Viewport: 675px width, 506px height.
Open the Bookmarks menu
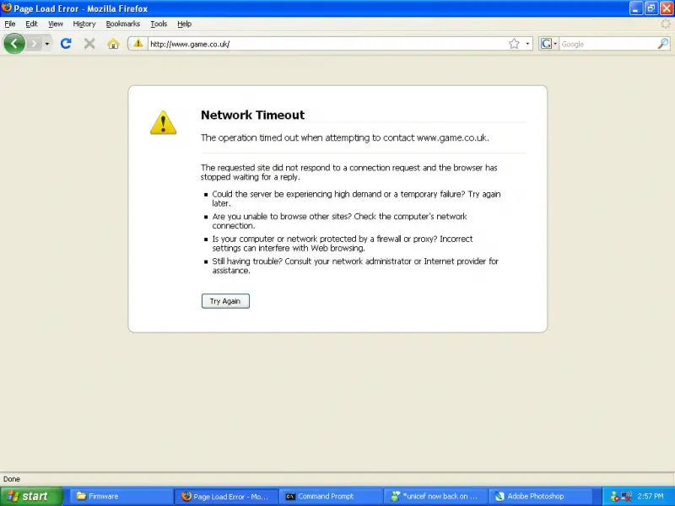click(122, 24)
